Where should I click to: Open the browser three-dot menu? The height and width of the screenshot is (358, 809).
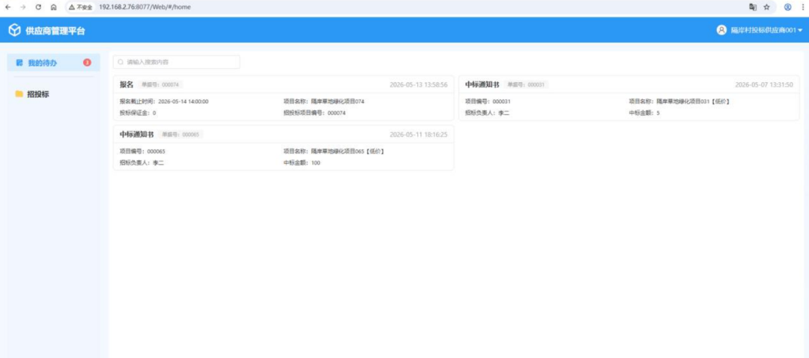[802, 7]
